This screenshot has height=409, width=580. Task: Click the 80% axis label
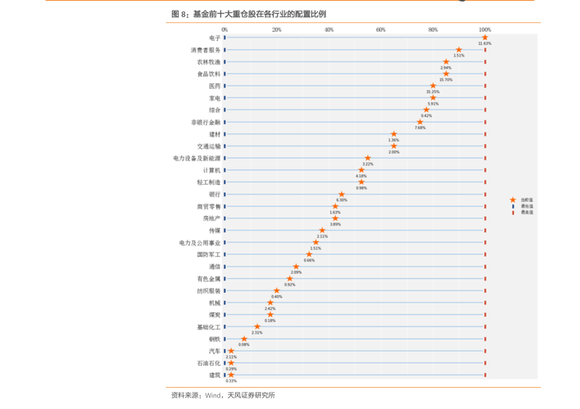(x=433, y=29)
